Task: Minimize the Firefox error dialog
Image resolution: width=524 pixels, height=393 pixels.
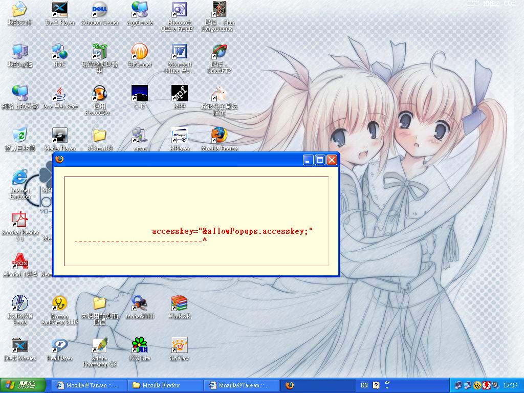Action: [308, 160]
